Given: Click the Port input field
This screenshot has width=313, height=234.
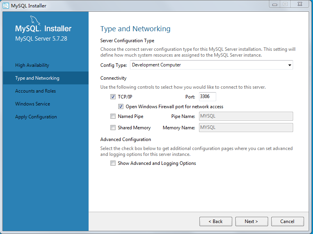Looking at the screenshot, I should coord(207,96).
